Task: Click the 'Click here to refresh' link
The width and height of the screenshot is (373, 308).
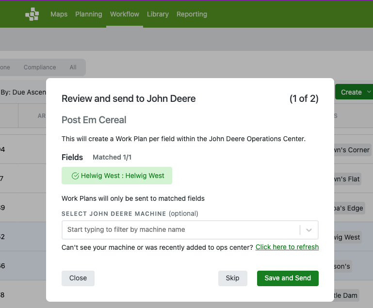Action: (287, 247)
